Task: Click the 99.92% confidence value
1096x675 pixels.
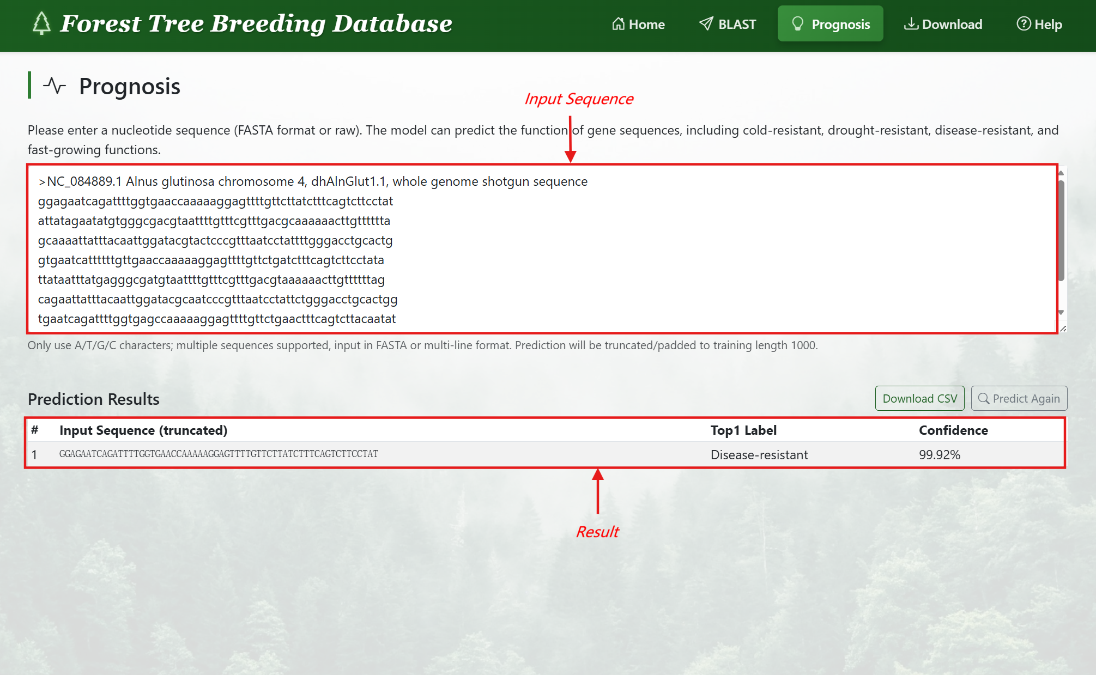Action: click(940, 455)
